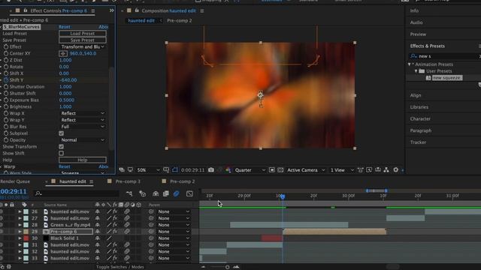Image resolution: width=481 pixels, height=270 pixels.
Task: Zoom out timeline with small mountain icon
Action: pyautogui.click(x=203, y=267)
